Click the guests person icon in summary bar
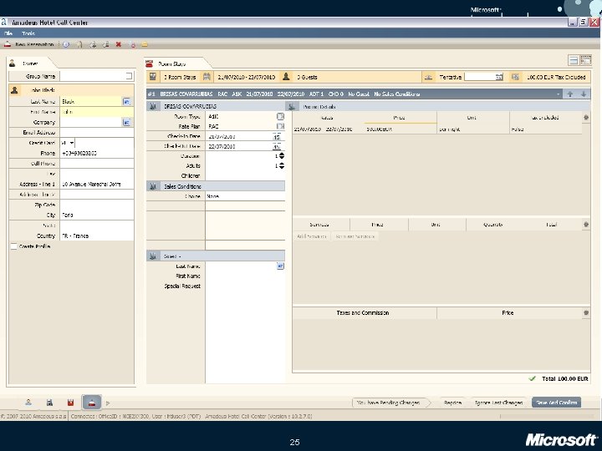The image size is (602, 451). 286,77
